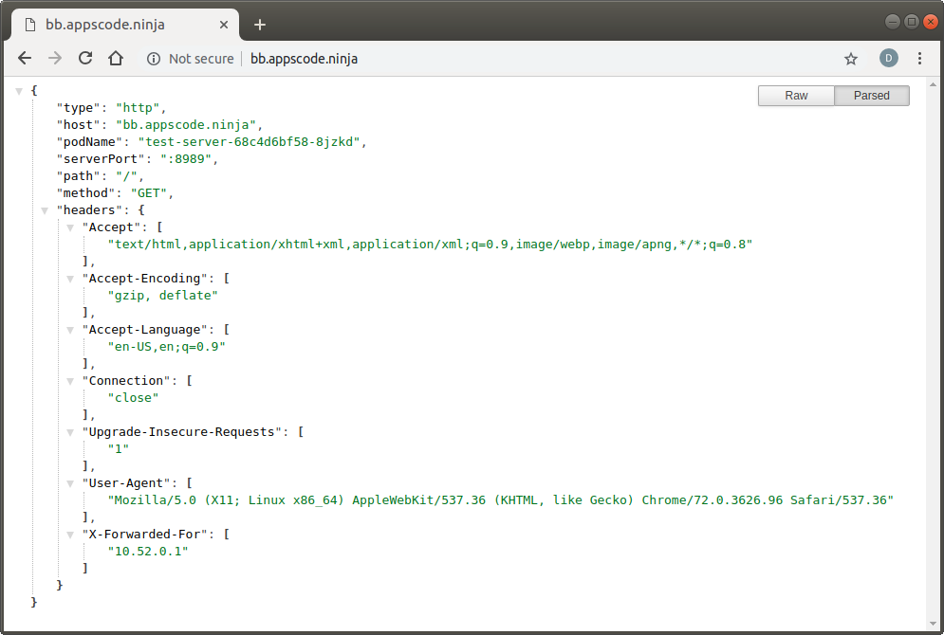Switch to Raw JSON view
The width and height of the screenshot is (944, 635).
pyautogui.click(x=796, y=96)
